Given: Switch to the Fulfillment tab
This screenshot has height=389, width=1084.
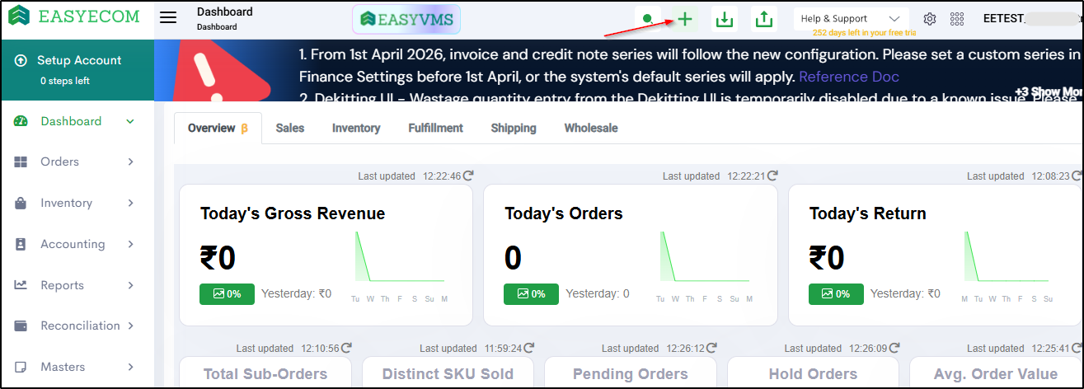Looking at the screenshot, I should pos(435,128).
